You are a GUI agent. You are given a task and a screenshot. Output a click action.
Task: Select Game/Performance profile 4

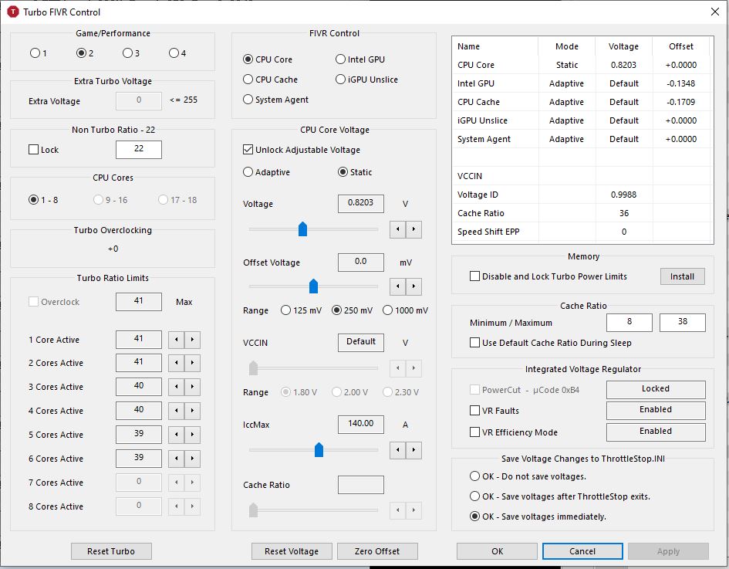(177, 53)
